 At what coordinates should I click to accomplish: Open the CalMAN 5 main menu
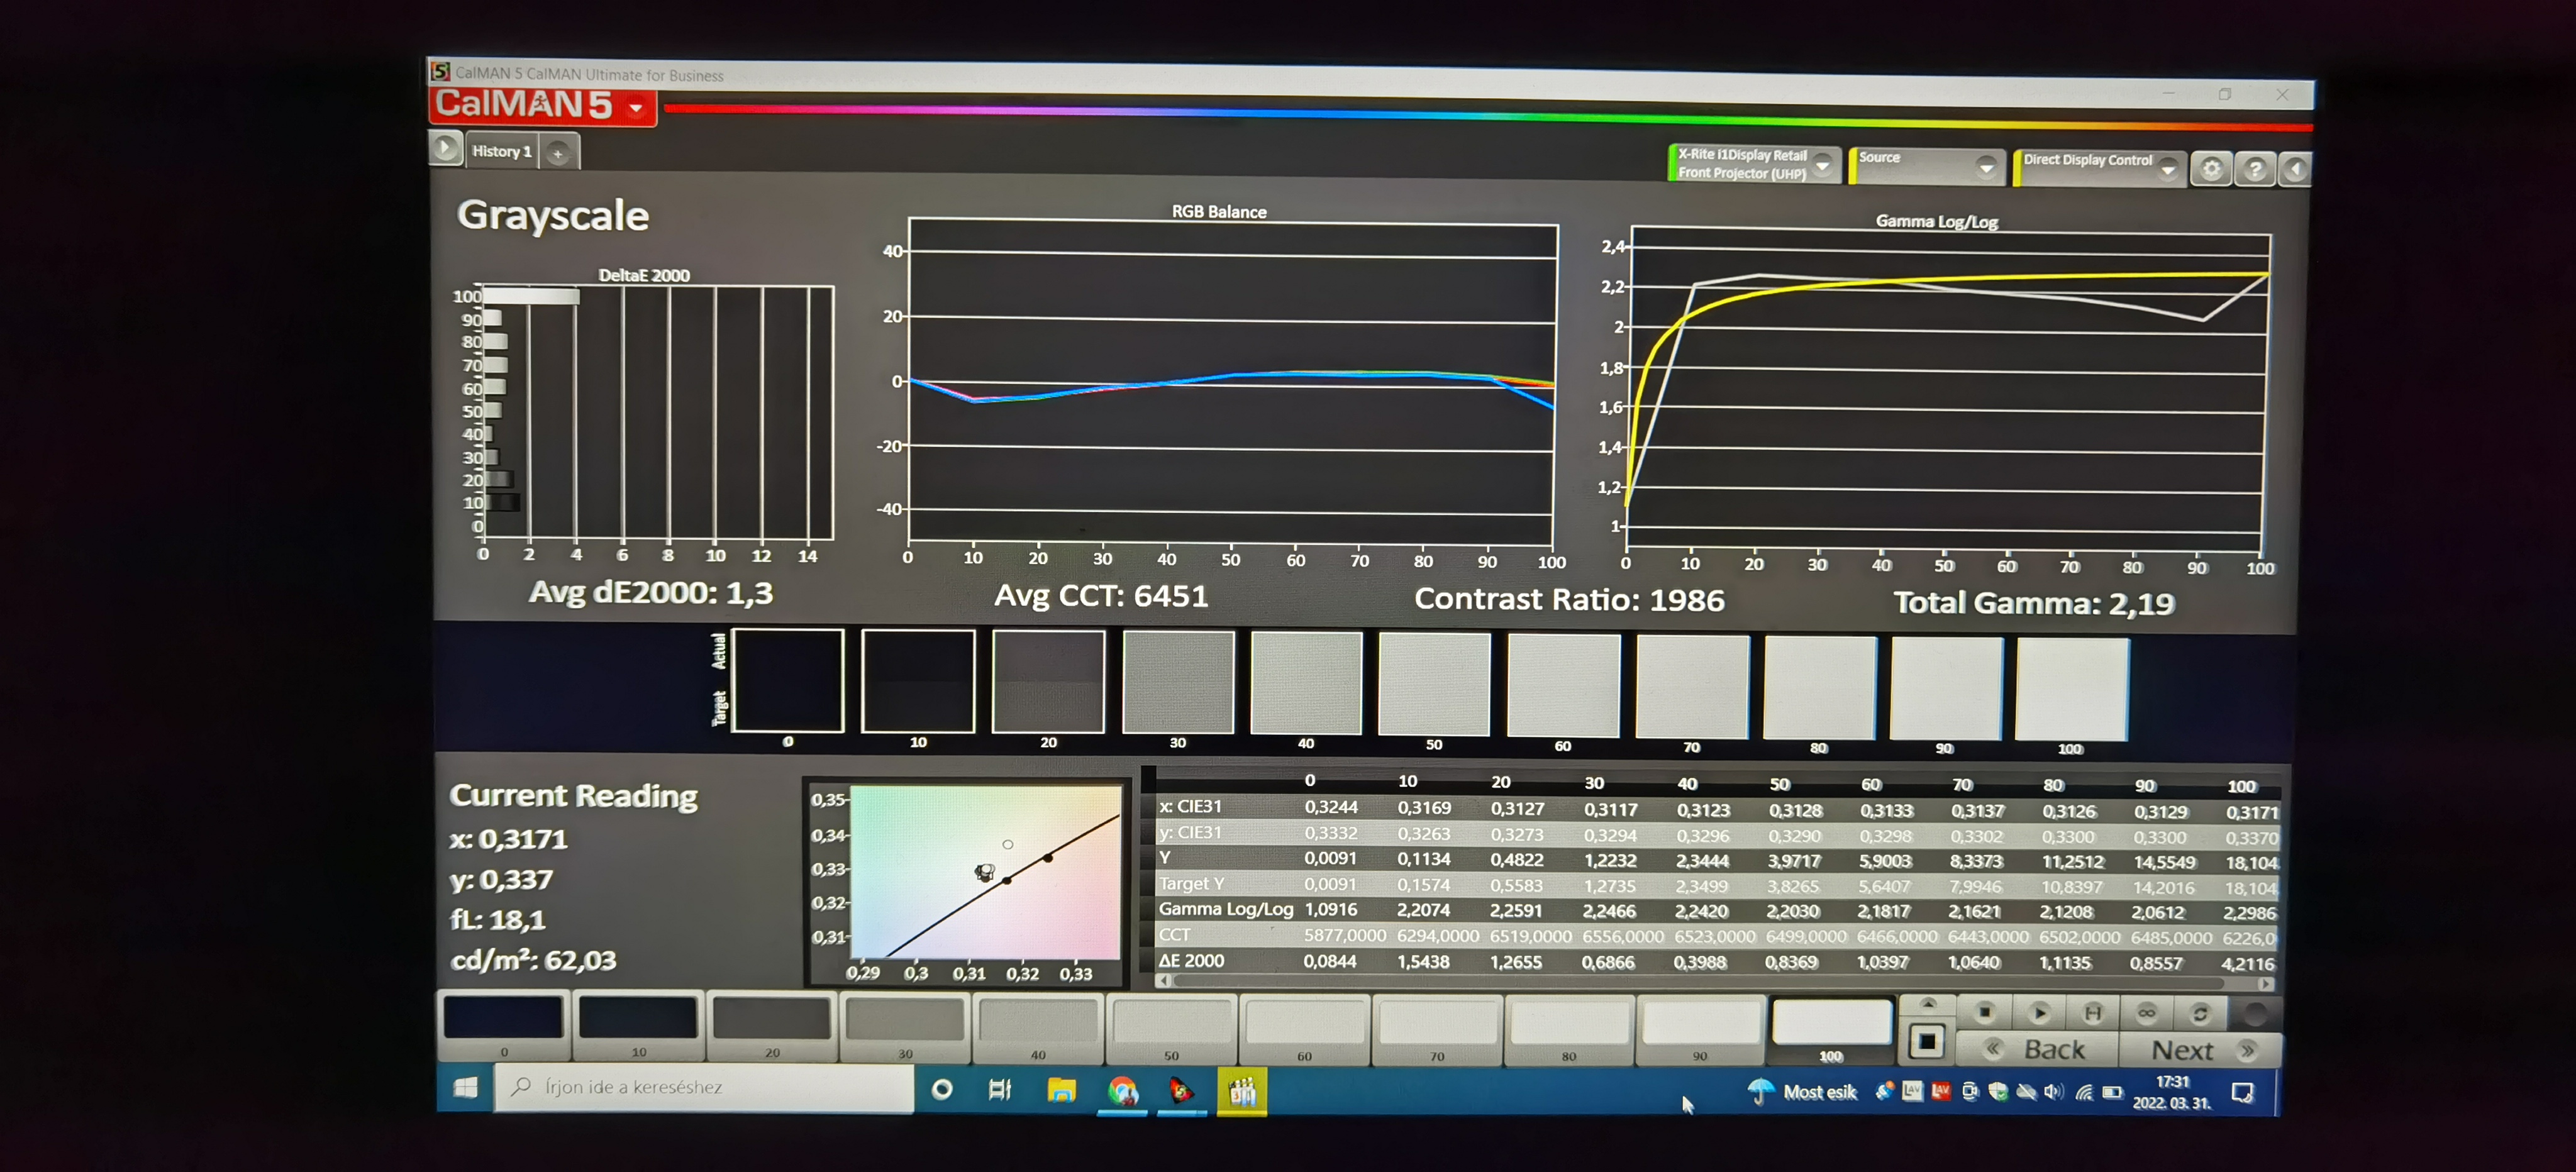pyautogui.click(x=542, y=105)
